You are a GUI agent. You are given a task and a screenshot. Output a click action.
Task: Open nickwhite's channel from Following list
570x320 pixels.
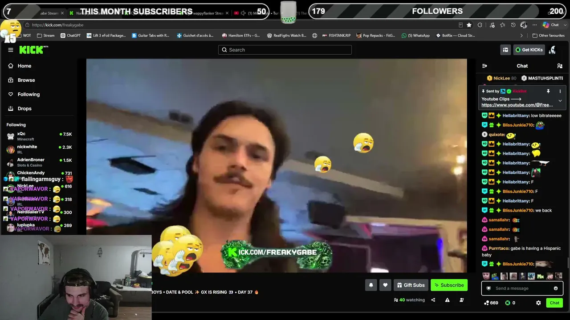(39, 149)
